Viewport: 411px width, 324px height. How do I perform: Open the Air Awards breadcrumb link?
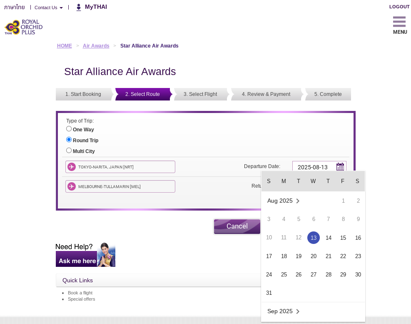tap(96, 46)
